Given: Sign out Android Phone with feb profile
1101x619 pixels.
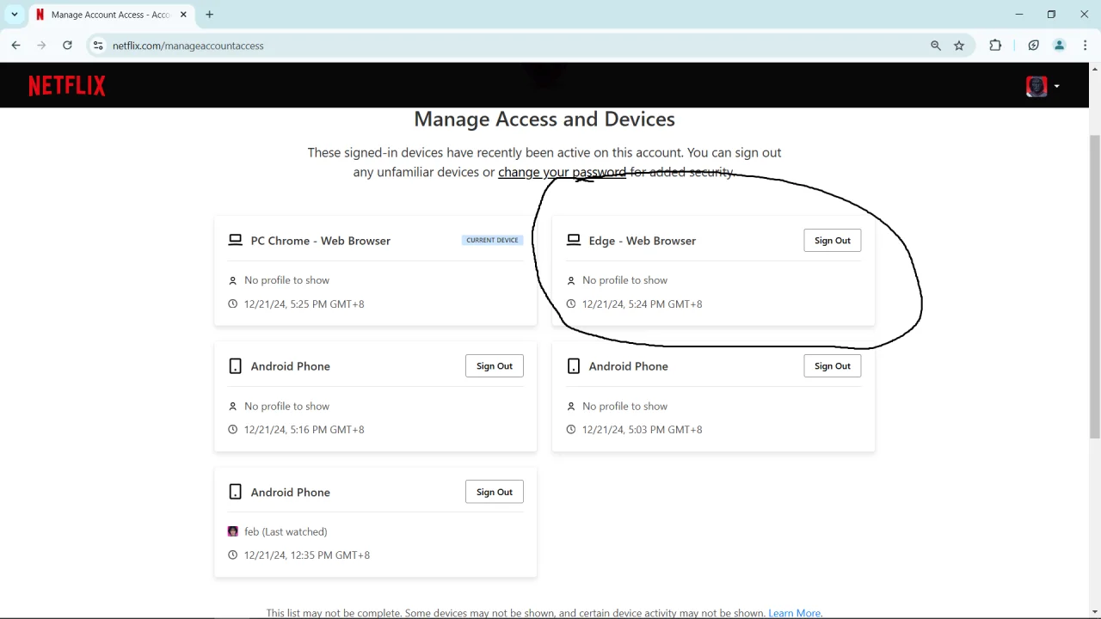Looking at the screenshot, I should (x=495, y=493).
